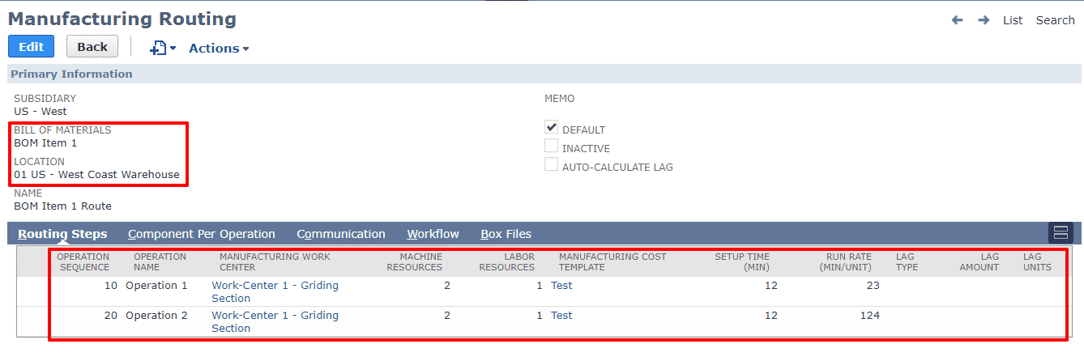
Task: Go to previous record arrow
Action: click(x=958, y=20)
